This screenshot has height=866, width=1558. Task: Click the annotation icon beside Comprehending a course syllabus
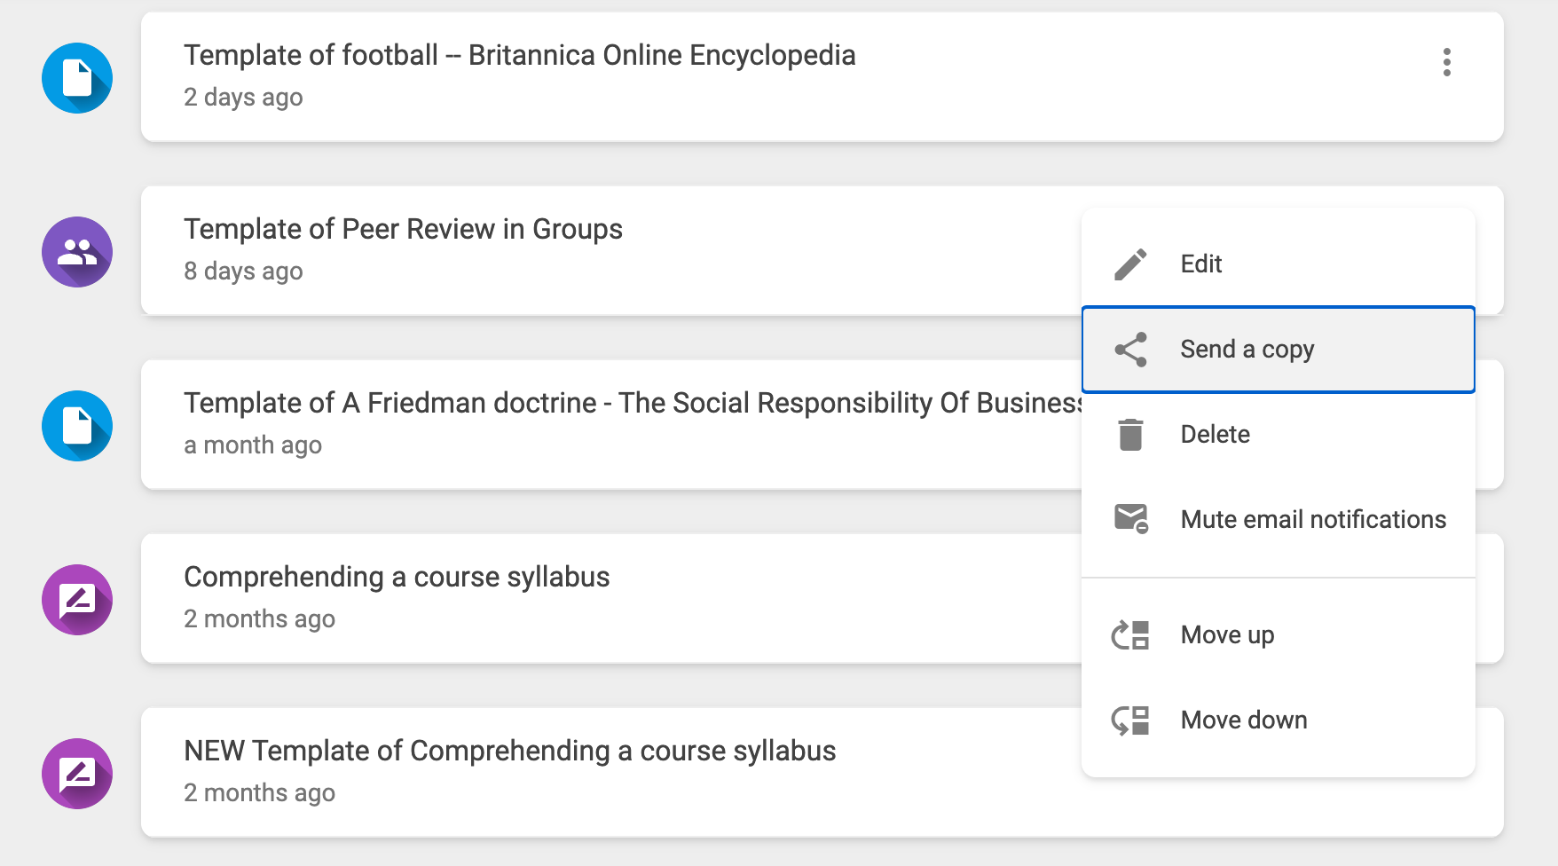click(x=77, y=600)
